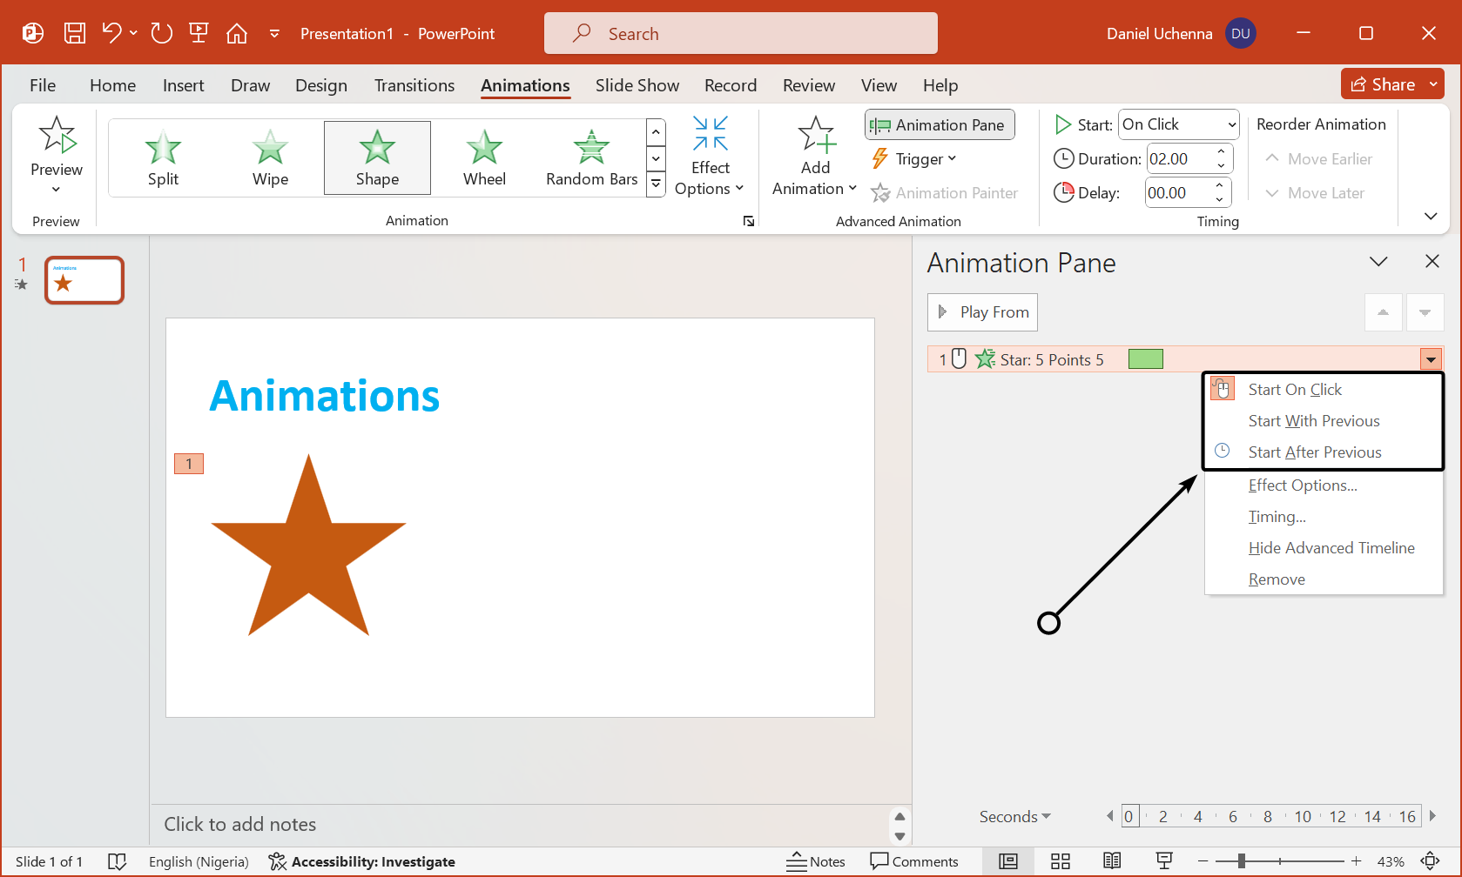Screen dimensions: 1462x877
Task: Open the Add Animation gallery
Action: [x=815, y=157]
